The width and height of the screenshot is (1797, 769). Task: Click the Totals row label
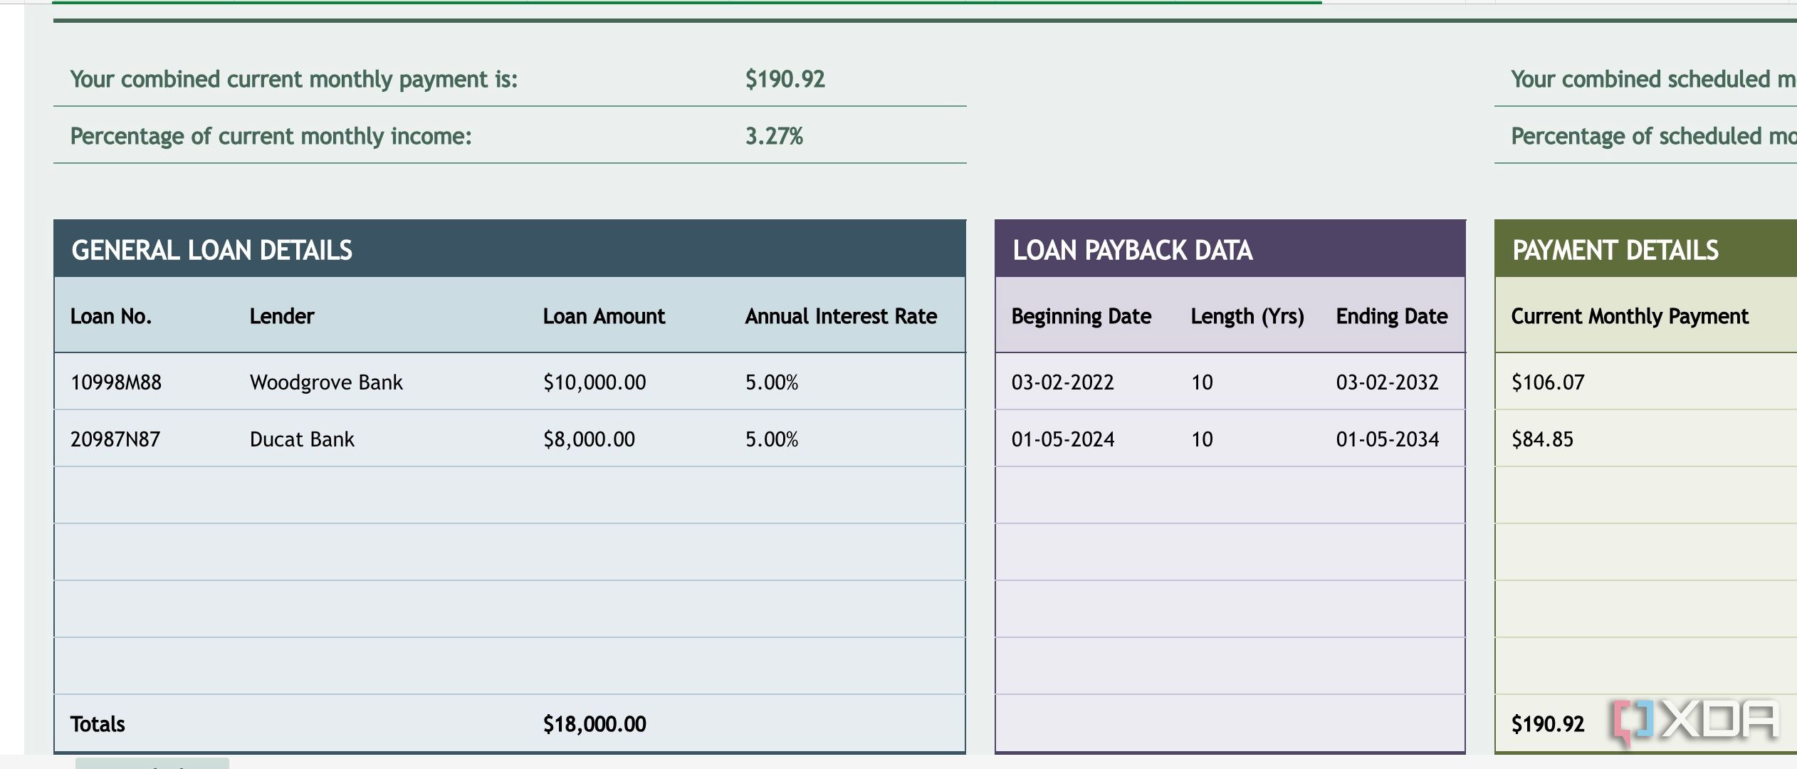point(98,724)
